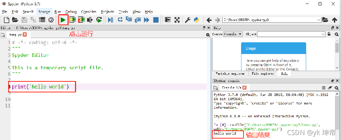341x140 pixels.
Task: Maximize the current pane
Action: [x=168, y=20]
